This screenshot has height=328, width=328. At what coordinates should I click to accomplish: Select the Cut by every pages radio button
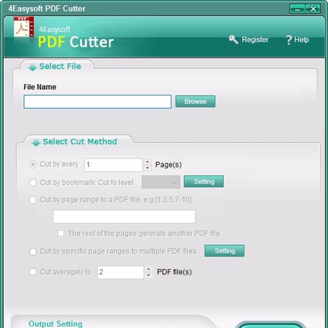(33, 165)
